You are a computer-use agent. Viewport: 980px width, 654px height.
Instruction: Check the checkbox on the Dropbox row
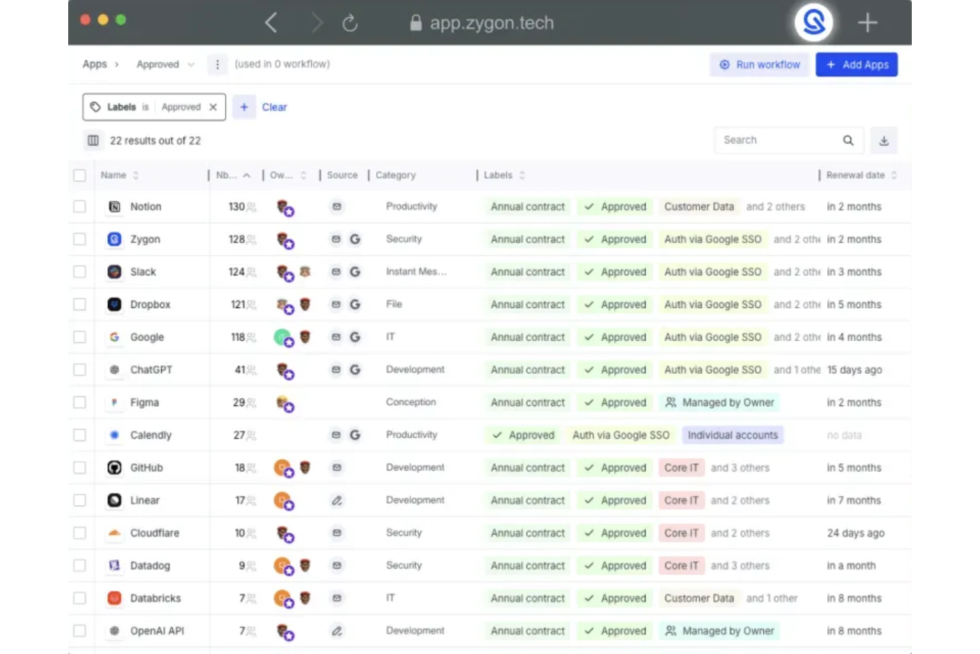79,304
